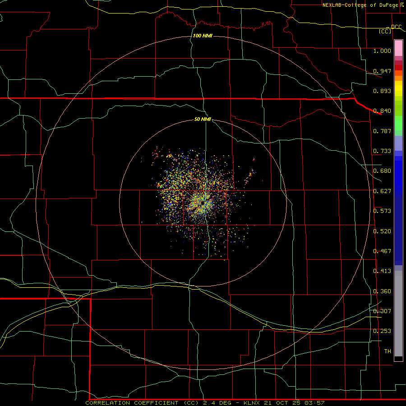Select the 0.627 legend scale value

[382, 191]
